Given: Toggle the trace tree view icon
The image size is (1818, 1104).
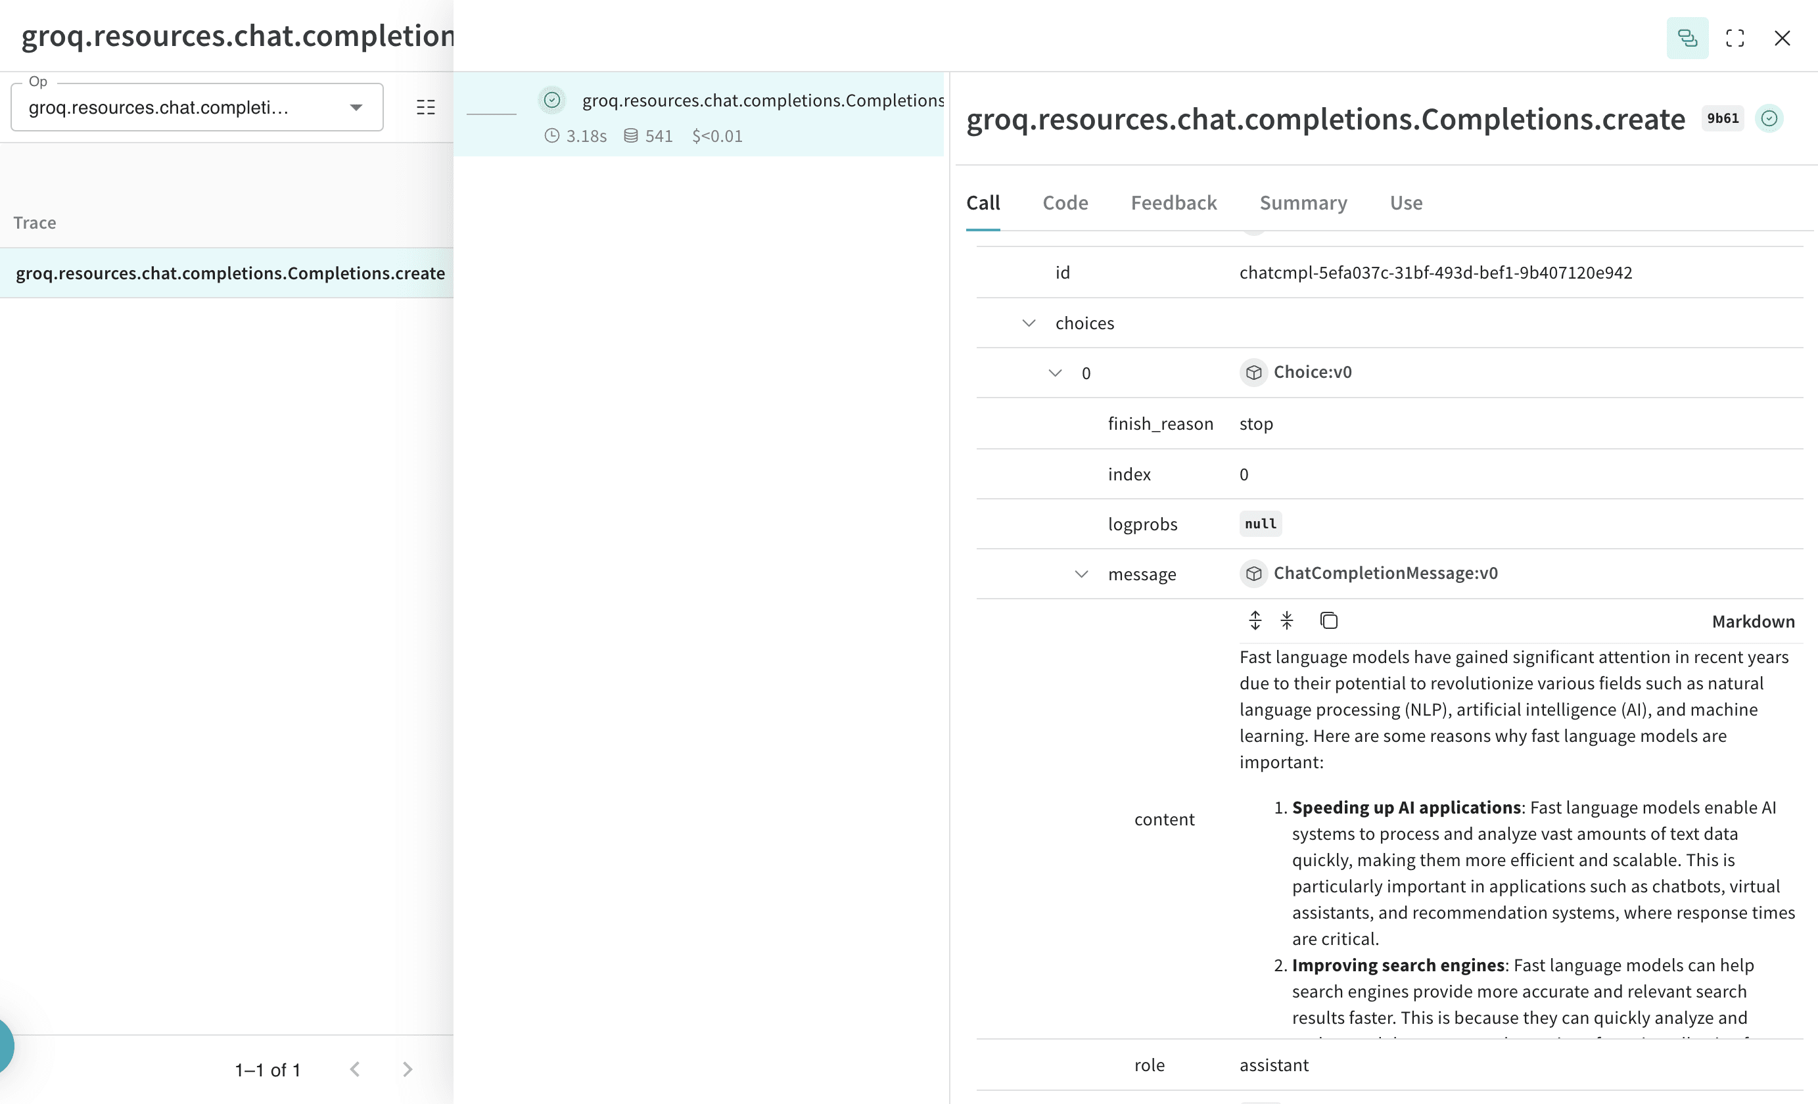Looking at the screenshot, I should pos(1687,37).
